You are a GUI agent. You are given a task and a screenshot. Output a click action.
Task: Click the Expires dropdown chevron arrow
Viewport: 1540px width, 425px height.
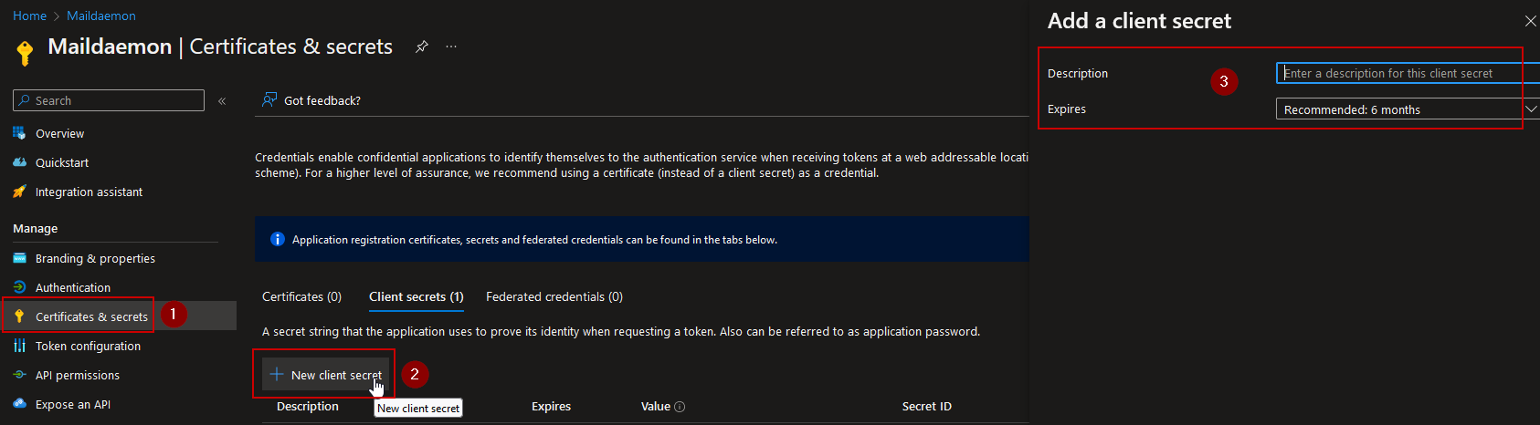pyautogui.click(x=1531, y=109)
